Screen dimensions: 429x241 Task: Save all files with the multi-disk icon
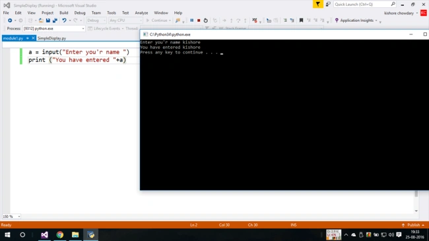click(x=55, y=20)
